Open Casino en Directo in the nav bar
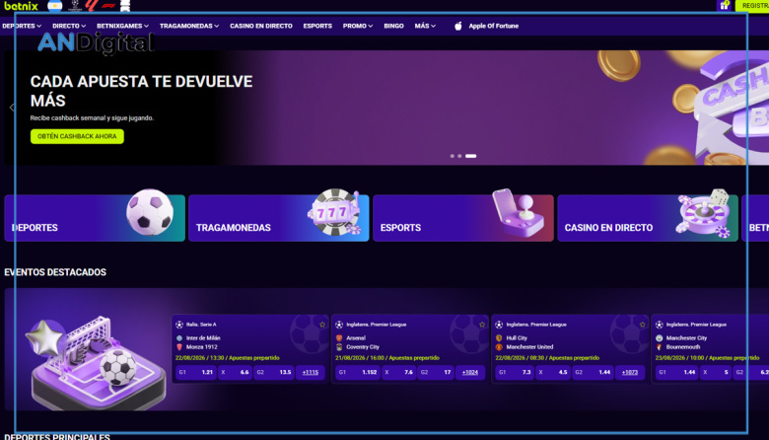 [261, 26]
